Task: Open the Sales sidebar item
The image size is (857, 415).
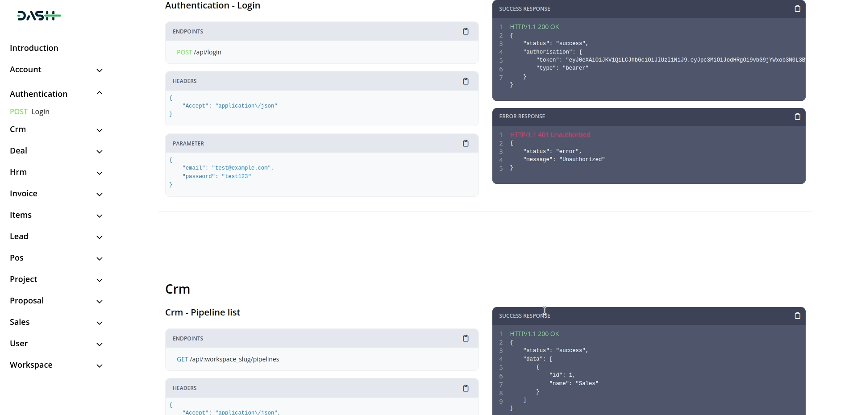Action: tap(20, 322)
